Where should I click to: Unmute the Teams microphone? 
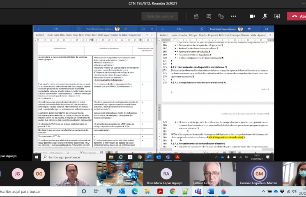click(x=265, y=16)
